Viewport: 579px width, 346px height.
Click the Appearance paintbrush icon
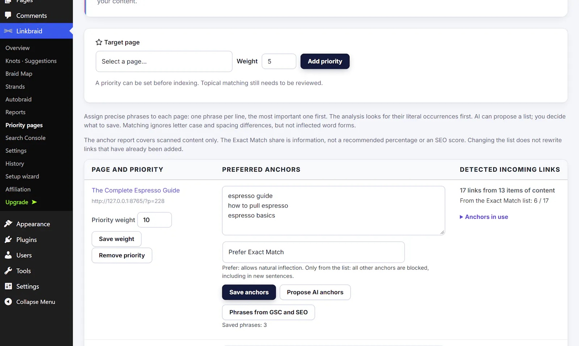tap(8, 224)
